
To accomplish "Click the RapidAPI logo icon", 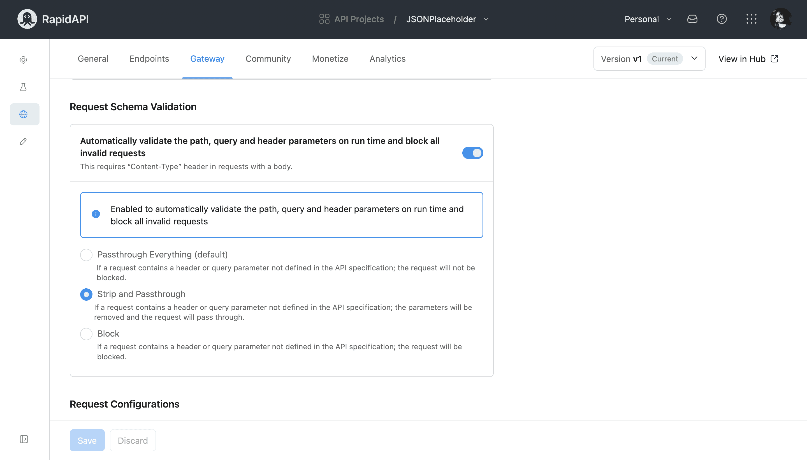I will click(x=27, y=19).
